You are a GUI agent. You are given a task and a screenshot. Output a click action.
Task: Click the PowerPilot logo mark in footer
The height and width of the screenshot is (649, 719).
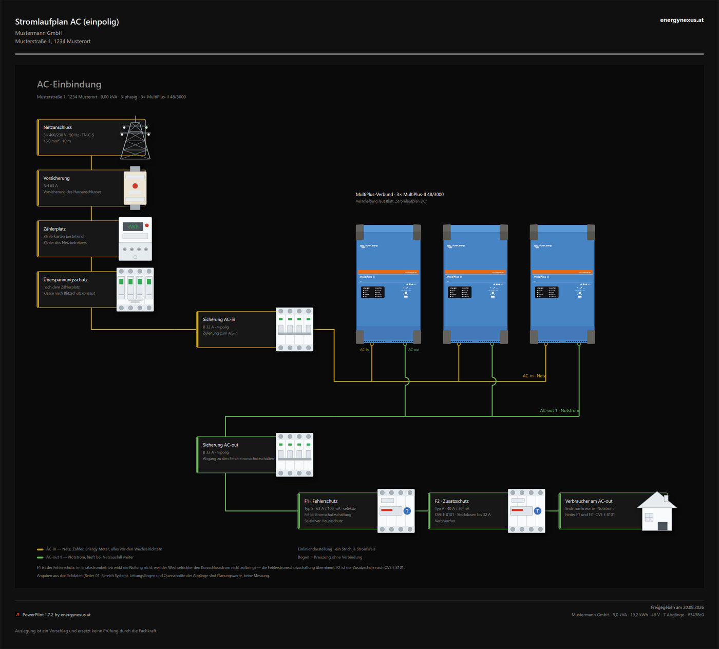point(18,615)
